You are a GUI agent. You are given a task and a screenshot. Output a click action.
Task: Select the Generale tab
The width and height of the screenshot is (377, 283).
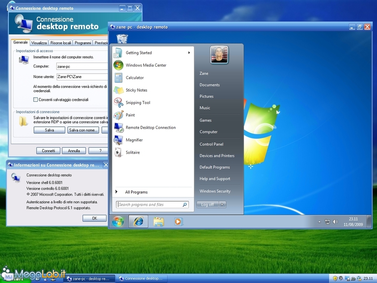click(x=20, y=42)
